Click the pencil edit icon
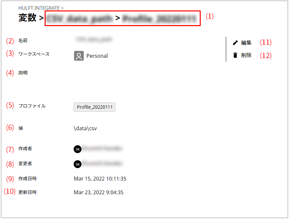 235,43
